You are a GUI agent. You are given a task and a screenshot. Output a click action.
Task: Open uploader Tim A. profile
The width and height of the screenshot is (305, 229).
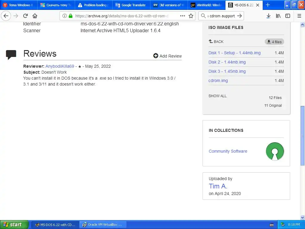tap(218, 186)
